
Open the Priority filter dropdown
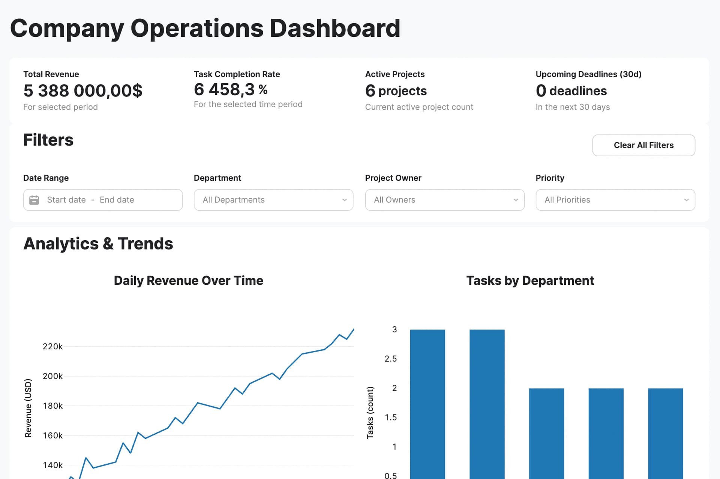(615, 200)
